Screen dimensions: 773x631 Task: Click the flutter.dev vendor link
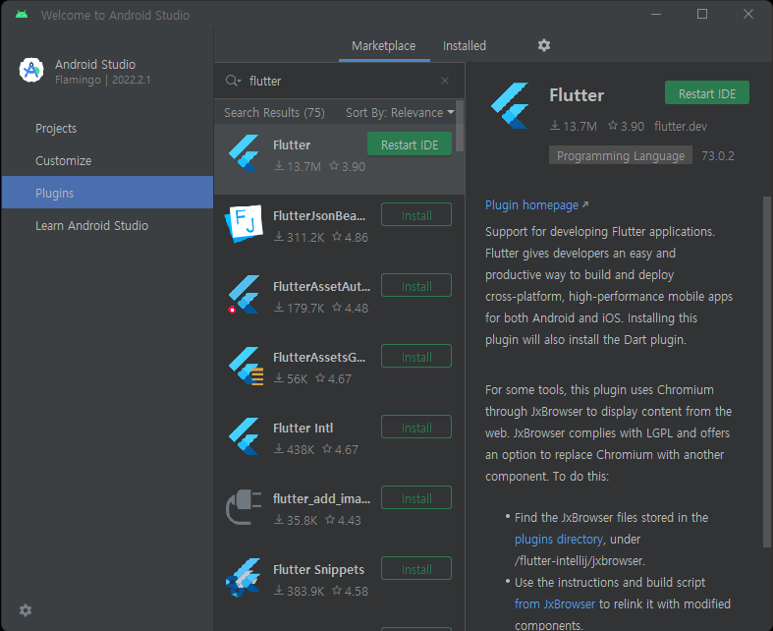click(x=681, y=127)
